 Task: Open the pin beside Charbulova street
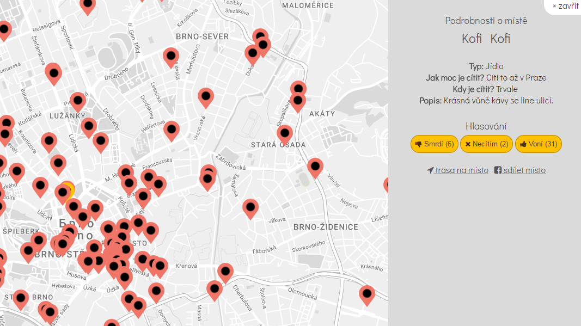pos(214,291)
